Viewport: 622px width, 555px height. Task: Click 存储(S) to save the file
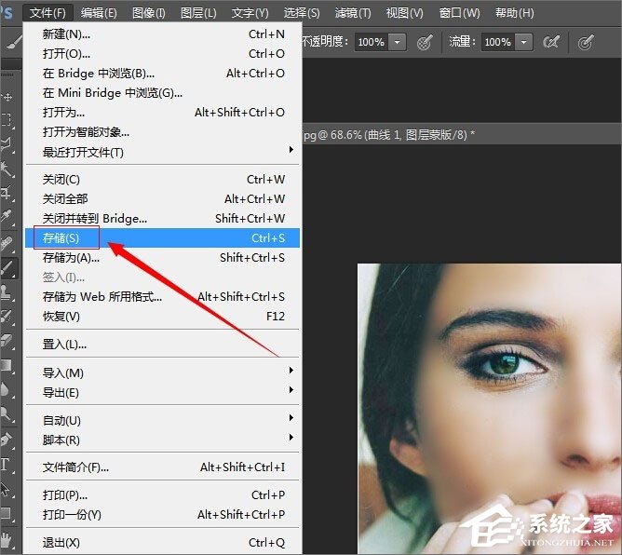(x=163, y=238)
